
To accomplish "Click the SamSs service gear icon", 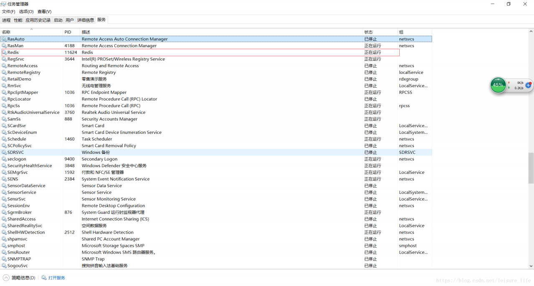I will (4, 119).
